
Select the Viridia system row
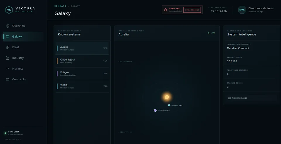click(82, 86)
